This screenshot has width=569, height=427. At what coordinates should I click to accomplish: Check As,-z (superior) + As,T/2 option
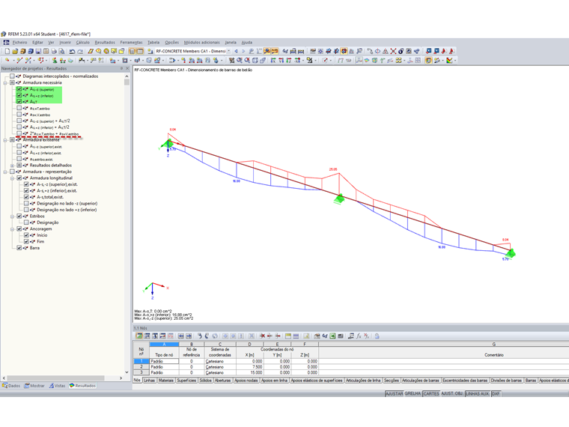19,121
